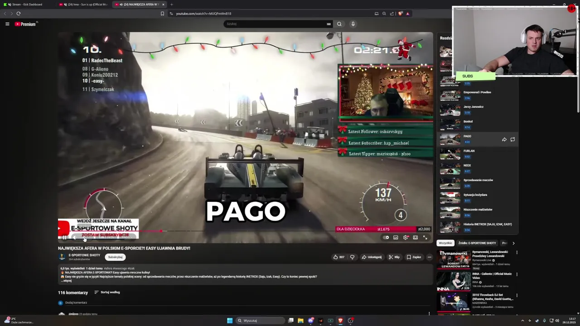Open a new browser tab
Viewport: 580px width, 326px height.
[171, 5]
